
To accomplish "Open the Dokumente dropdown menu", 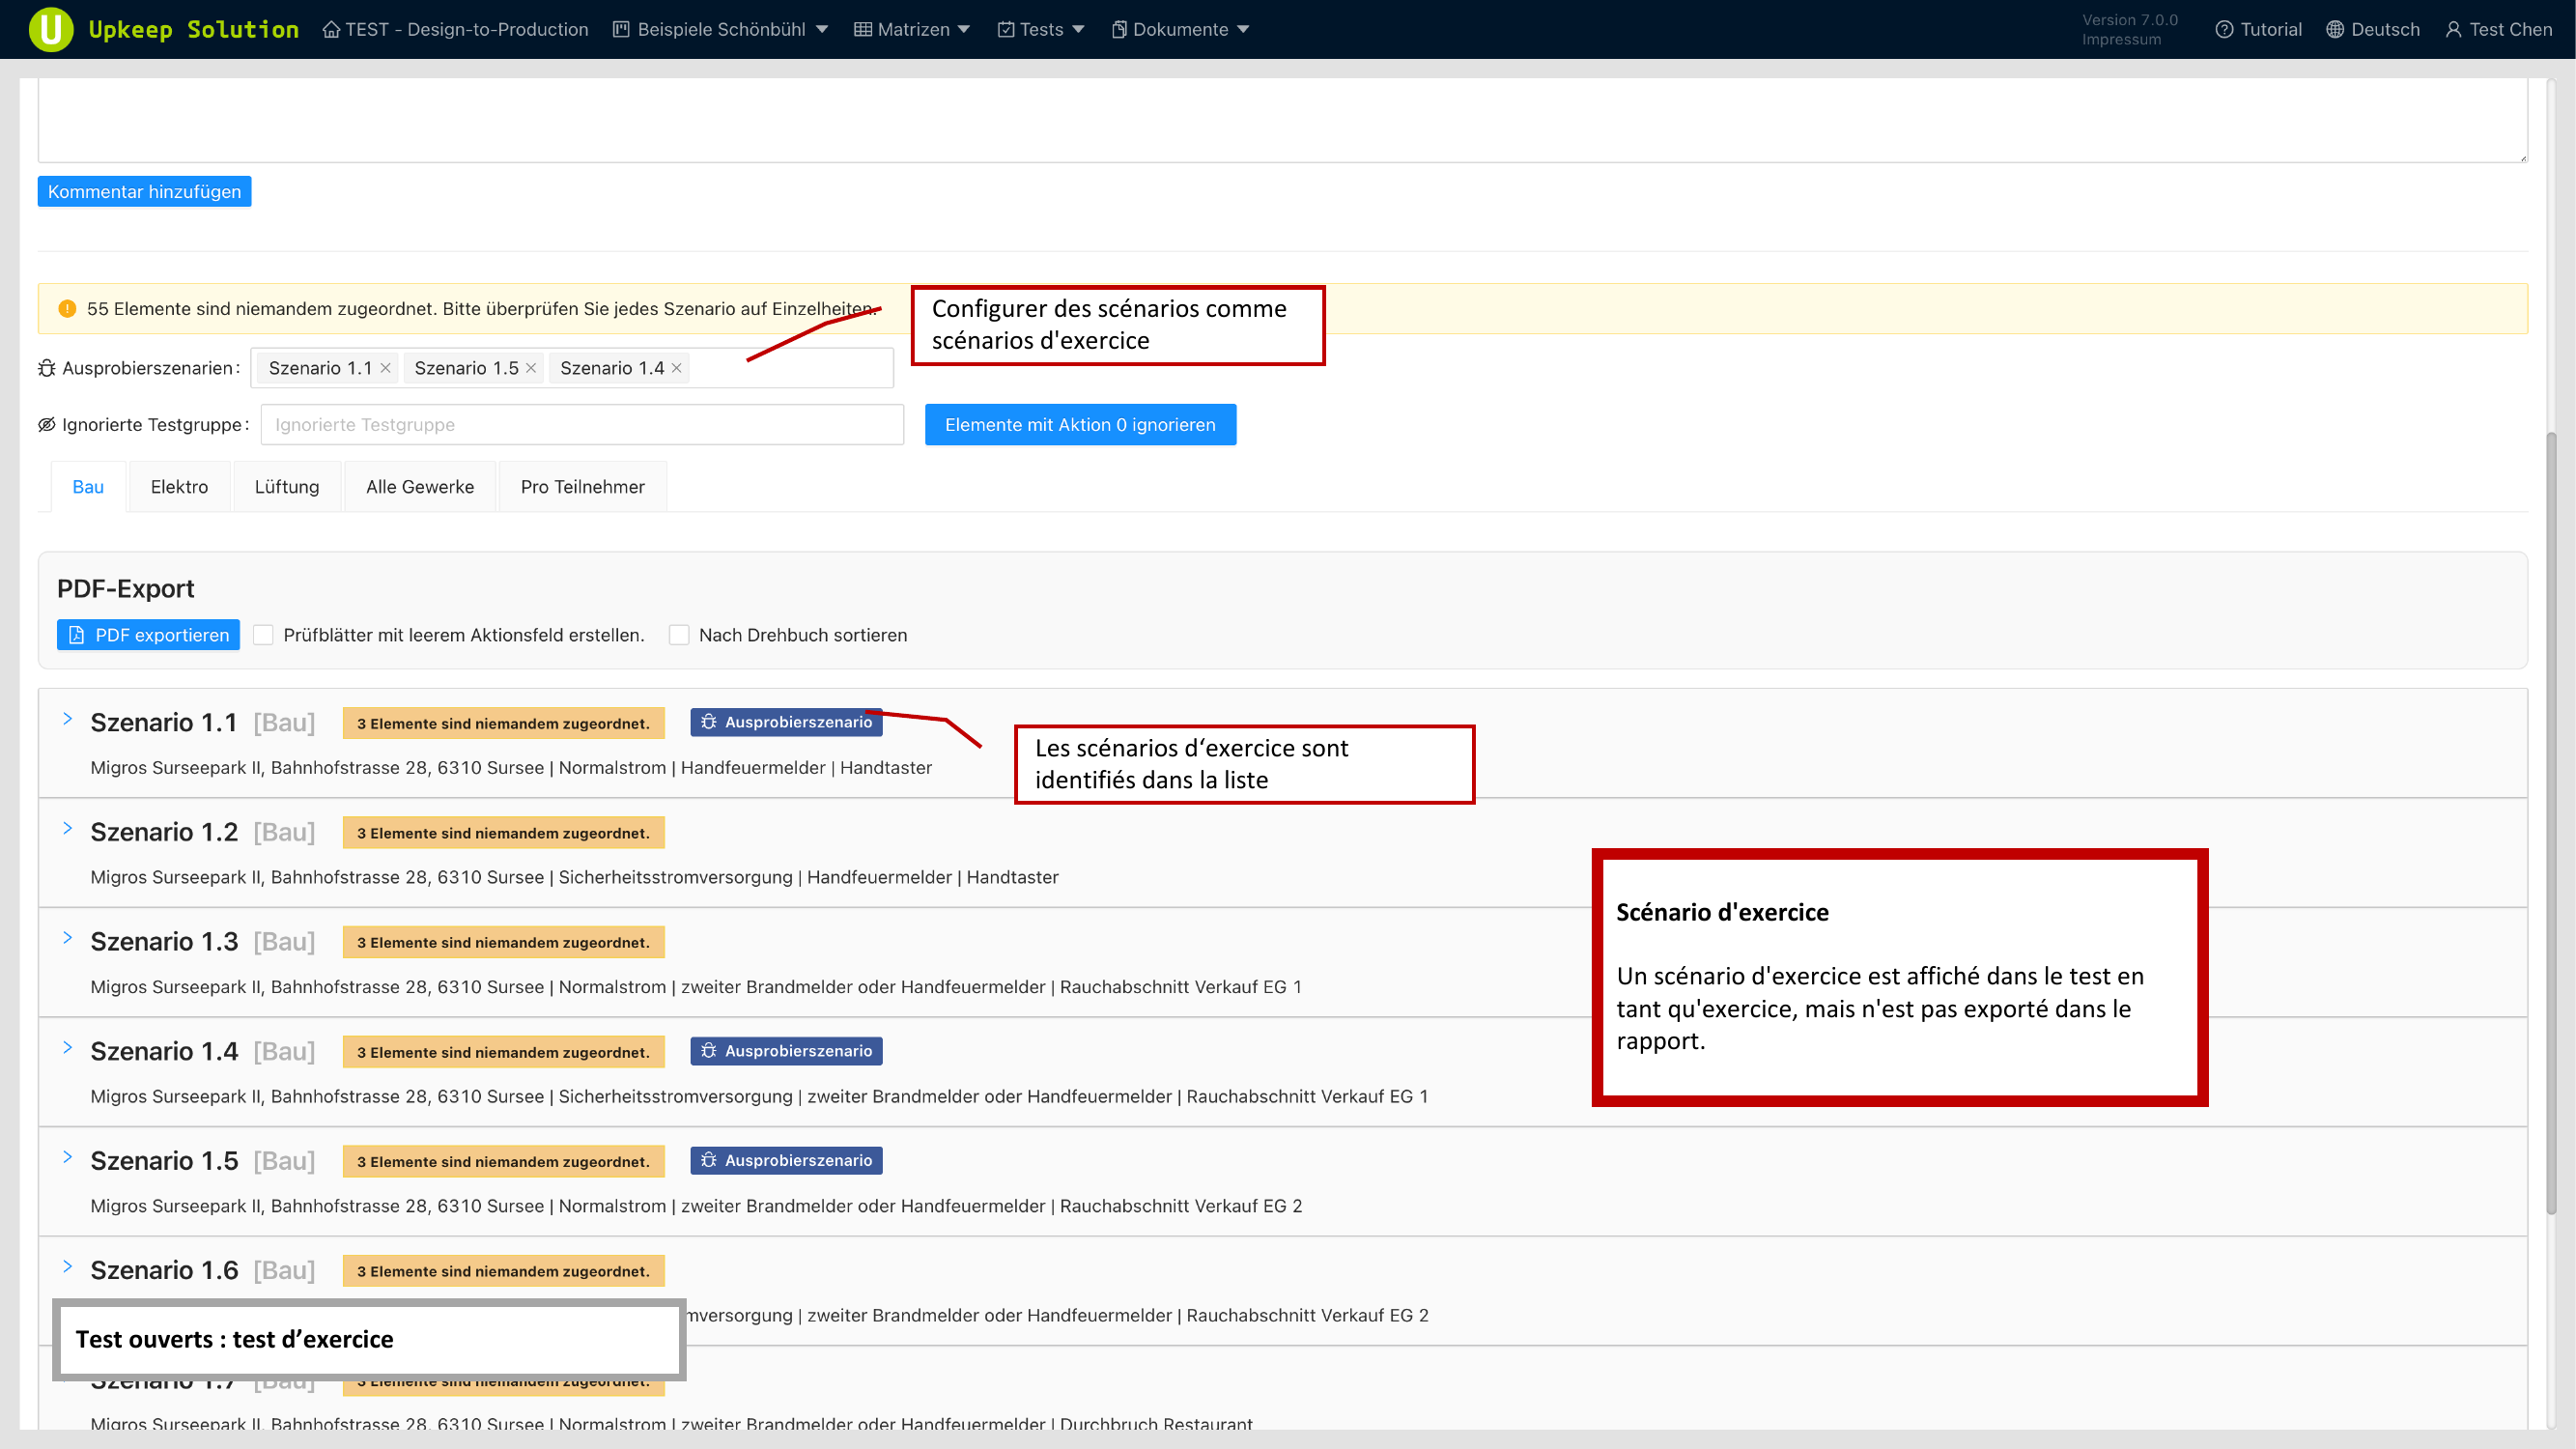I will [1180, 29].
